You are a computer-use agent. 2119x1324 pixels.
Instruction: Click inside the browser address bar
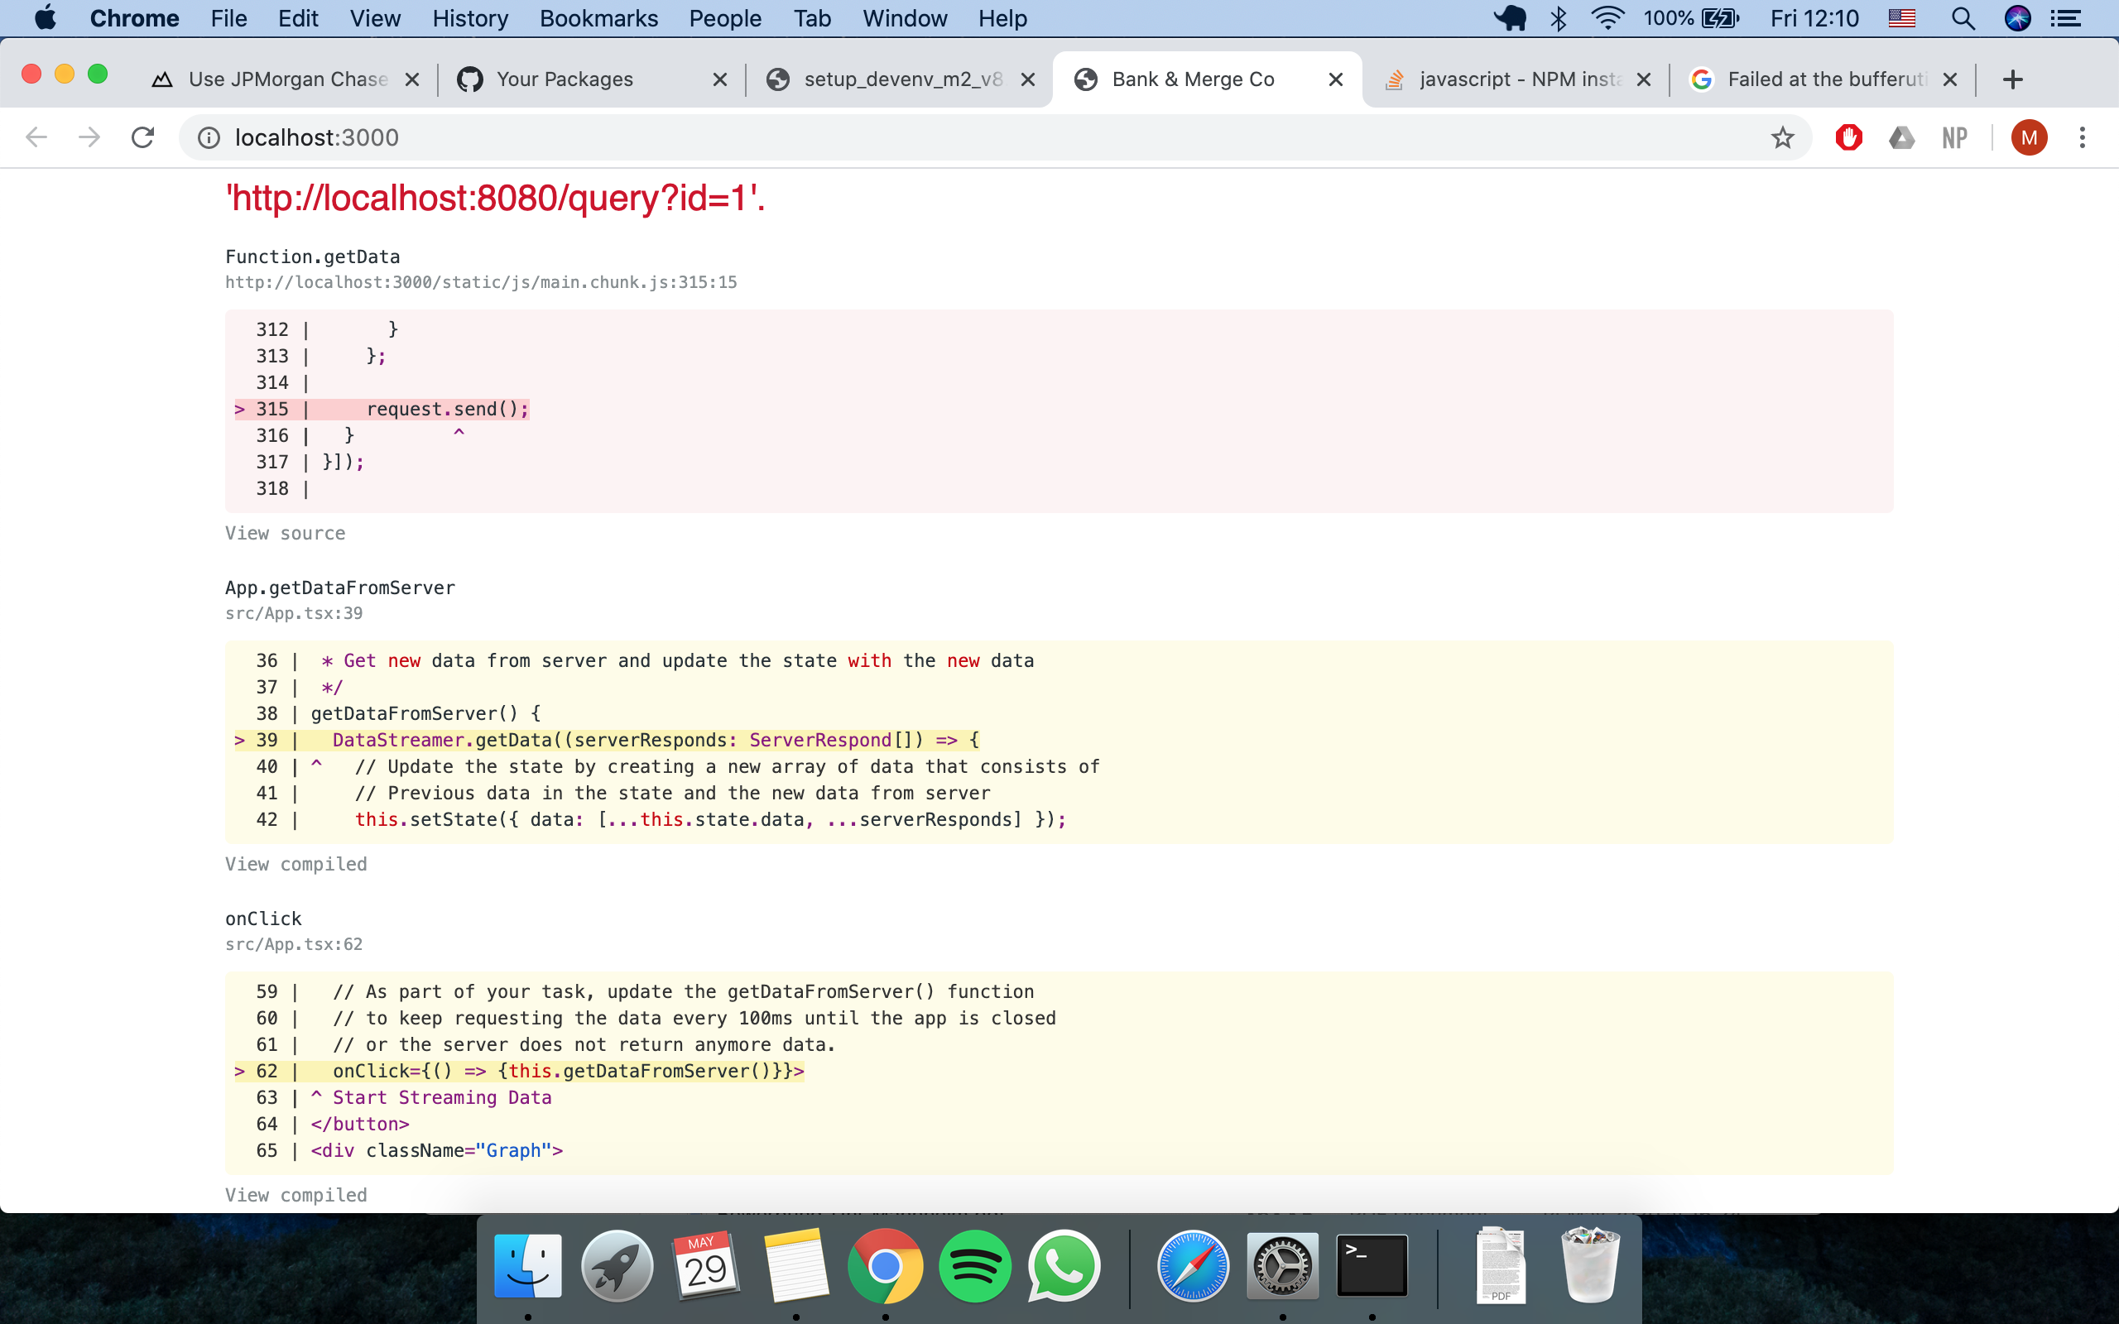(613, 137)
